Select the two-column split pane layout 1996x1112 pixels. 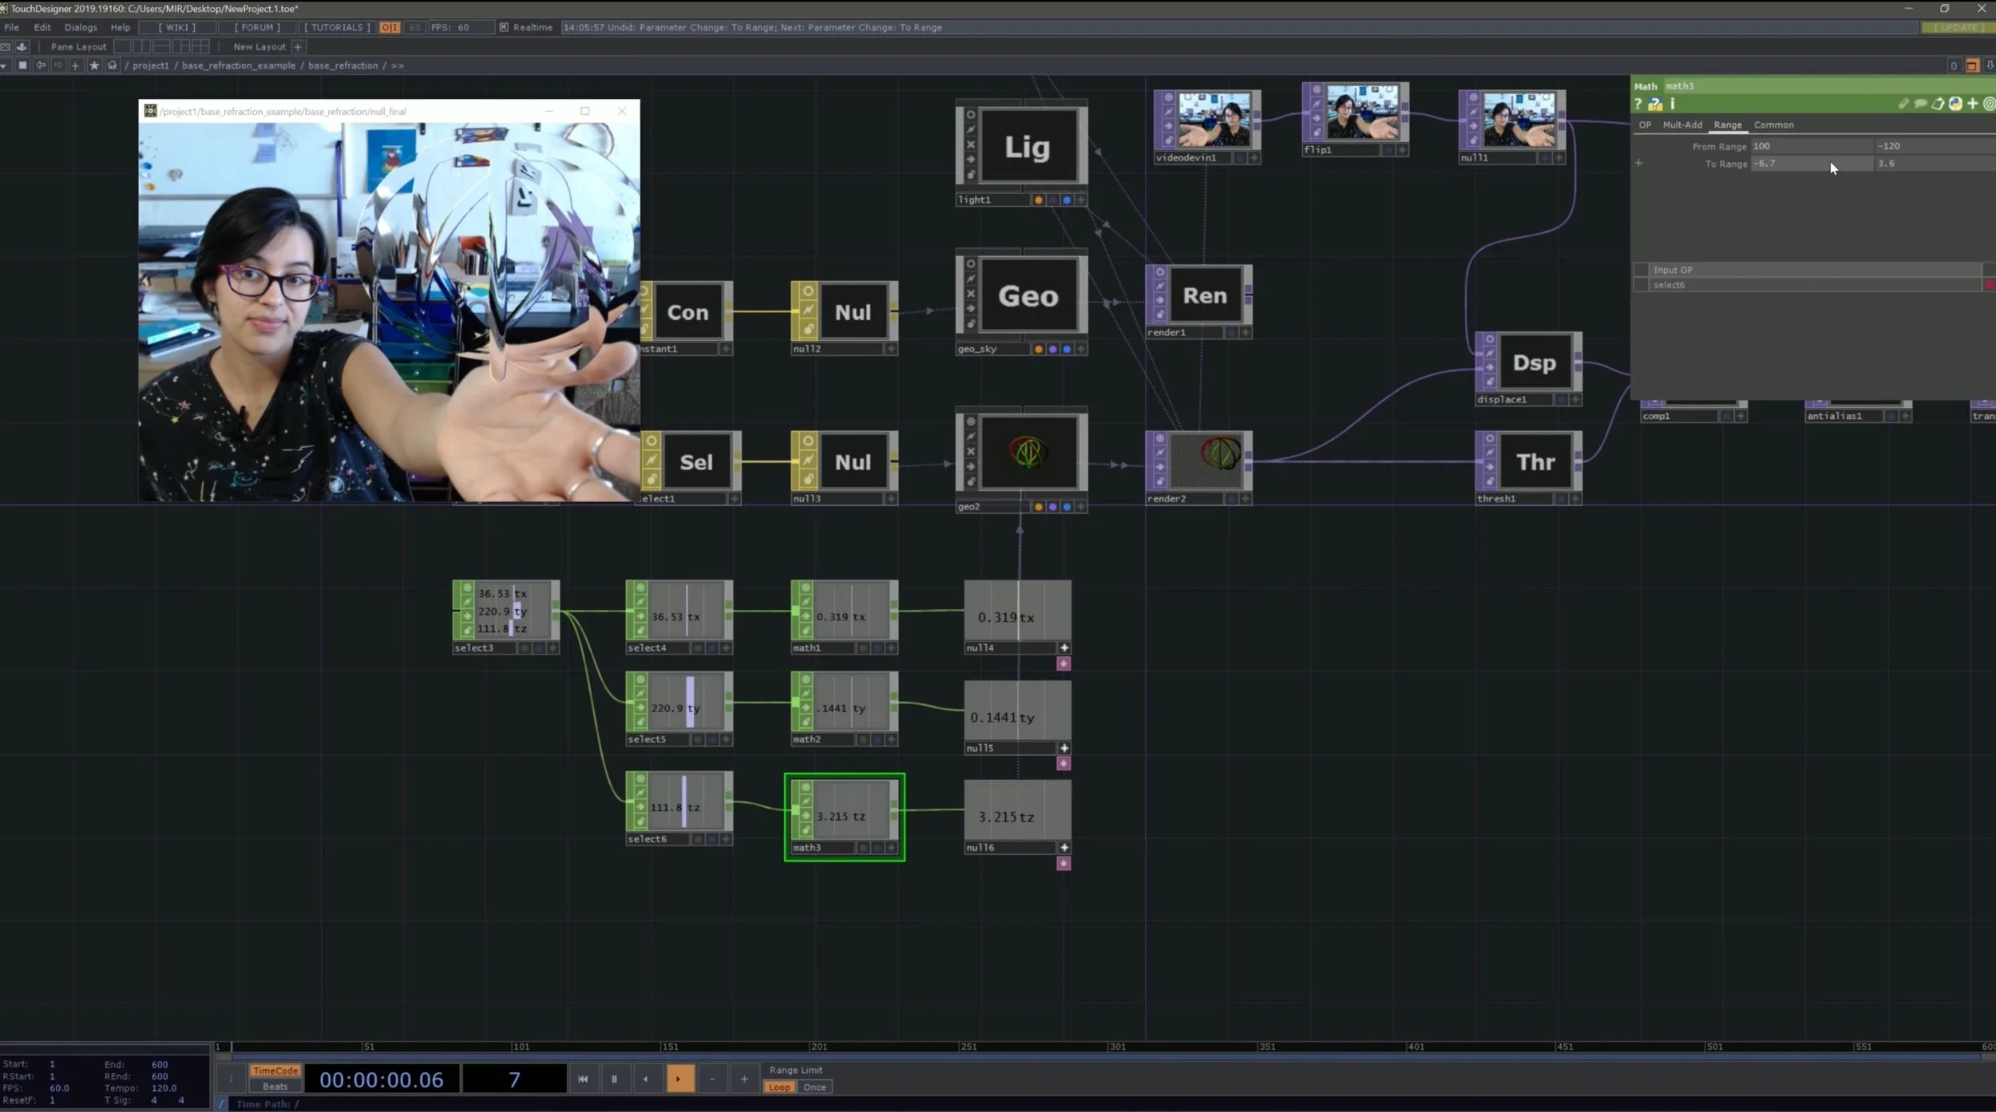[142, 46]
